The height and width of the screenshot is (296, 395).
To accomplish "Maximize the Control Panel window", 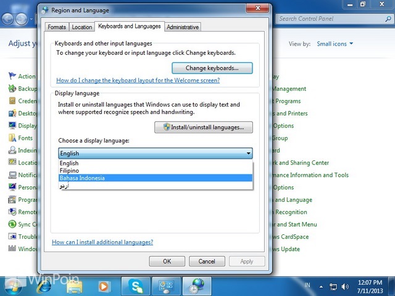I will 363,4.
